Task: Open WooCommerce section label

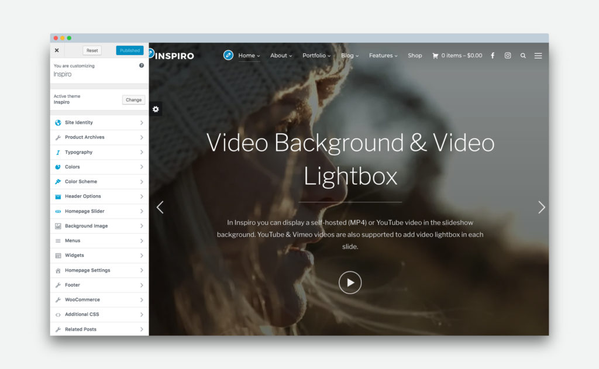Action: point(82,299)
